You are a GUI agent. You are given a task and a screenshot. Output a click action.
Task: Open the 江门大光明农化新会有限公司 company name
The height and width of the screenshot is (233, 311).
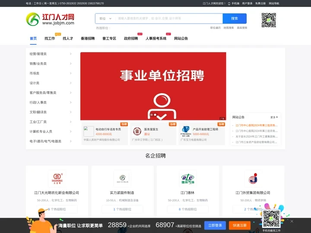point(57,193)
